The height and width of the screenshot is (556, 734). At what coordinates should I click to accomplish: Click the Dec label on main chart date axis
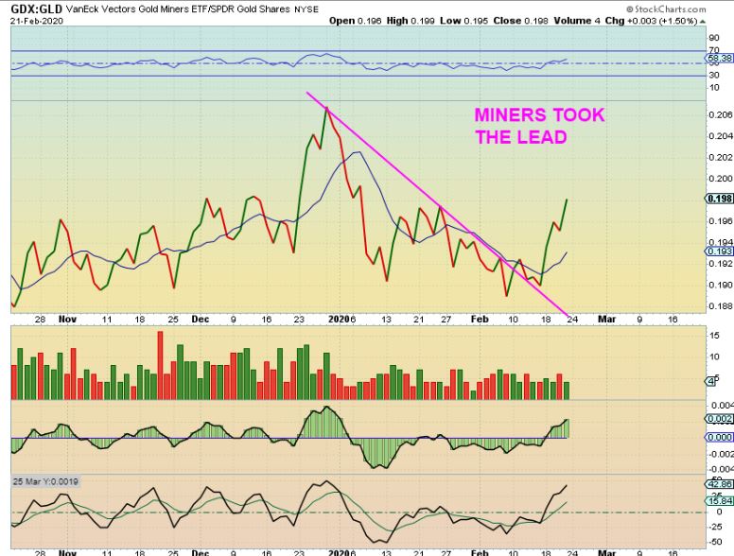(x=201, y=320)
